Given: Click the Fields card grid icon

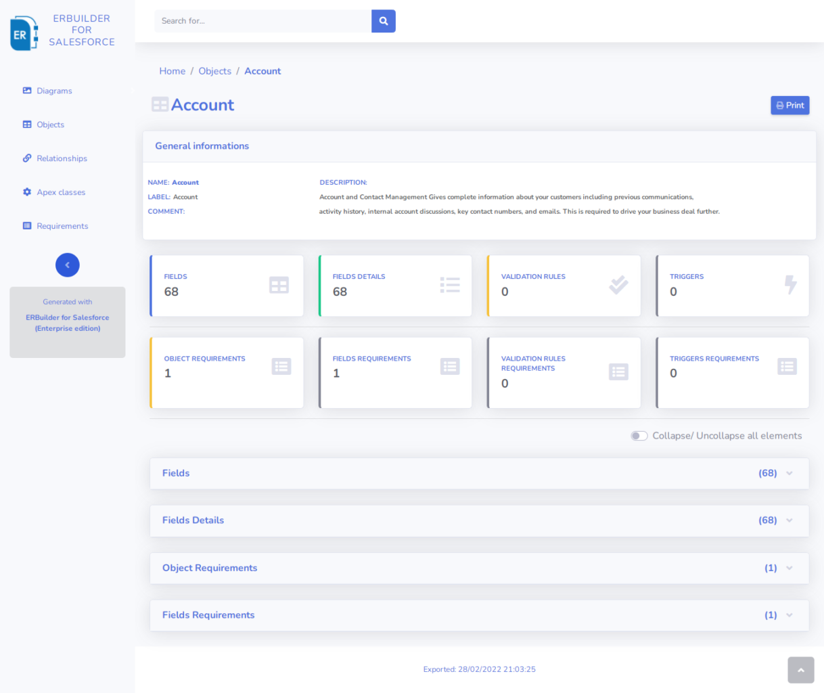Looking at the screenshot, I should point(279,285).
